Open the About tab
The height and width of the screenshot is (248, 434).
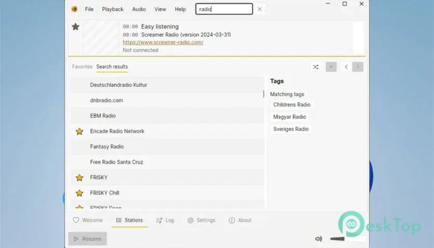[240, 220]
